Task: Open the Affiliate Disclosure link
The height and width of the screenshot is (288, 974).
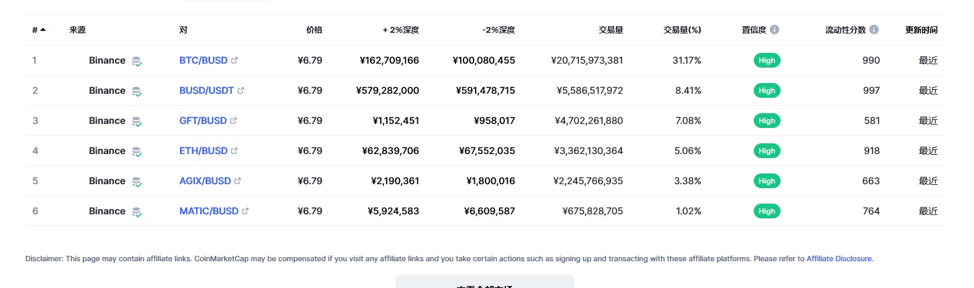Action: (x=839, y=259)
